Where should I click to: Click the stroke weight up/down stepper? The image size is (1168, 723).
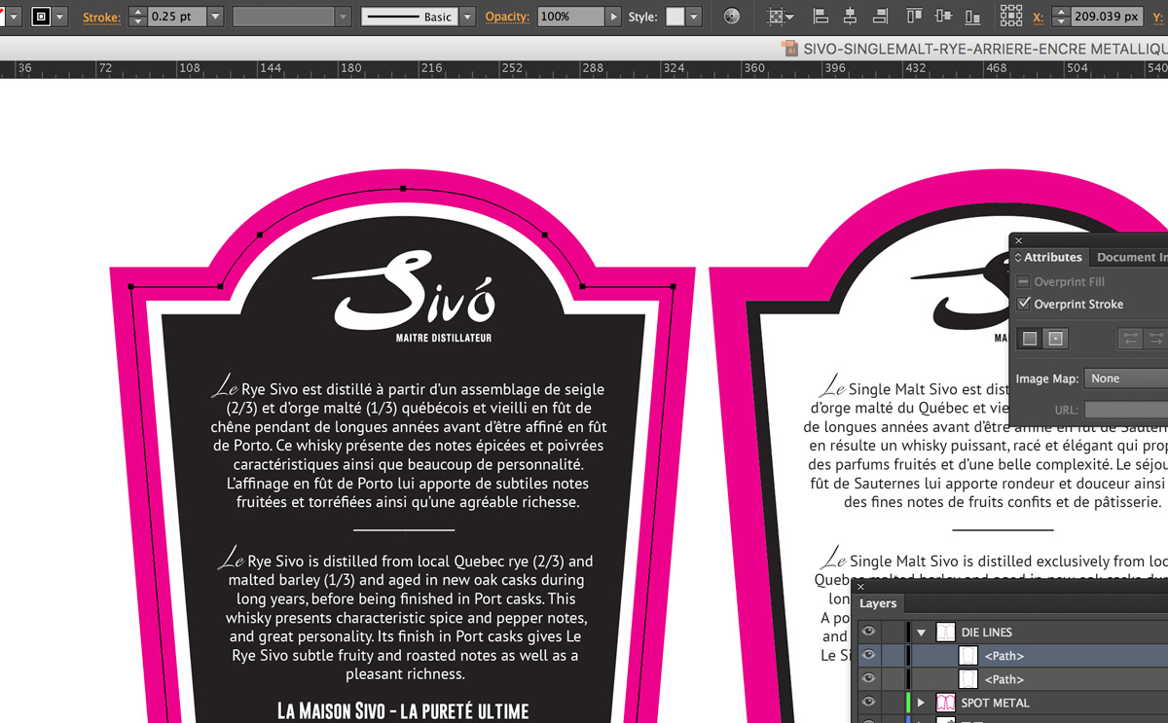click(x=137, y=17)
